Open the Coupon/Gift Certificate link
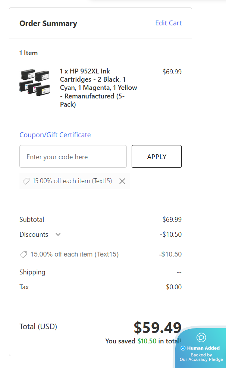226x368 pixels. click(x=55, y=135)
